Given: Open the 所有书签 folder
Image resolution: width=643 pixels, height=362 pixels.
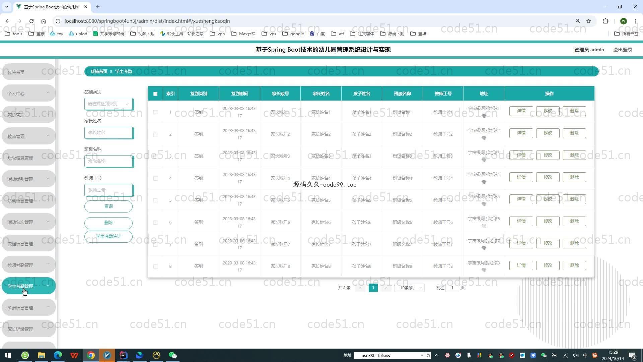Looking at the screenshot, I should click(626, 34).
